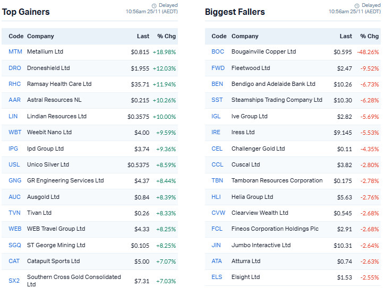Open the HLI stock code link

pyautogui.click(x=216, y=197)
